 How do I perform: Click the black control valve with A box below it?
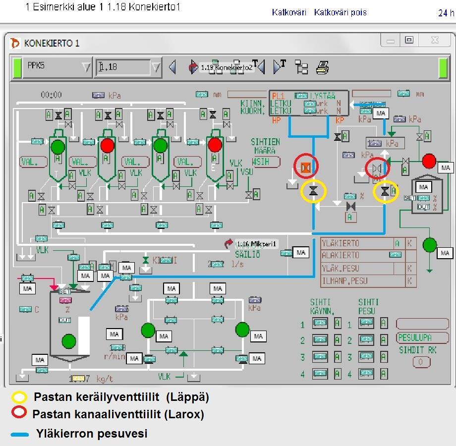[351, 207]
